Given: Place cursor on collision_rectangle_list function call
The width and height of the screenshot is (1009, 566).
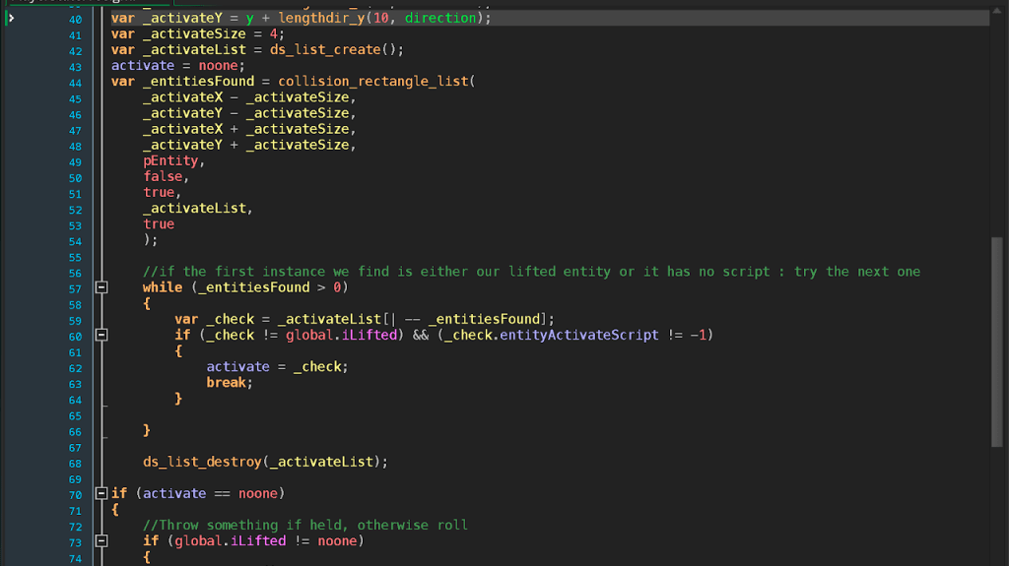Looking at the screenshot, I should point(374,83).
